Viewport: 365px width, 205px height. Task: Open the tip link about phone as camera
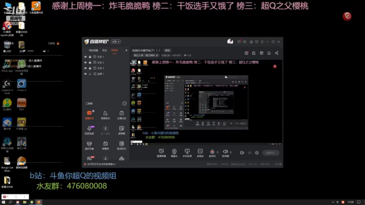pos(101,164)
